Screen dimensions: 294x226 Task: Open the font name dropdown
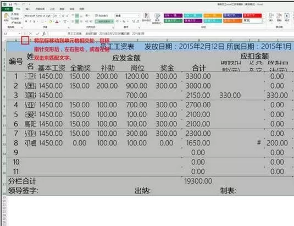[52, 16]
